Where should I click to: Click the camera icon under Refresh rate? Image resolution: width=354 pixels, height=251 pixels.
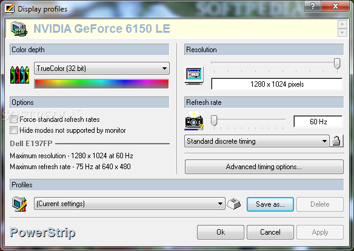(x=194, y=121)
